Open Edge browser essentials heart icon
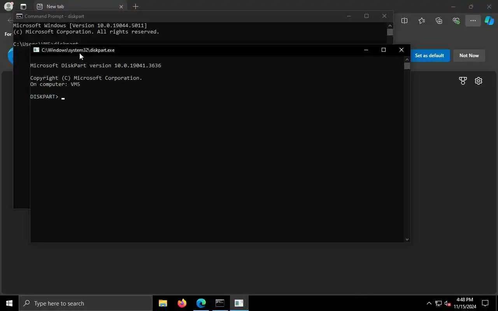This screenshot has height=311, width=498. tap(456, 21)
